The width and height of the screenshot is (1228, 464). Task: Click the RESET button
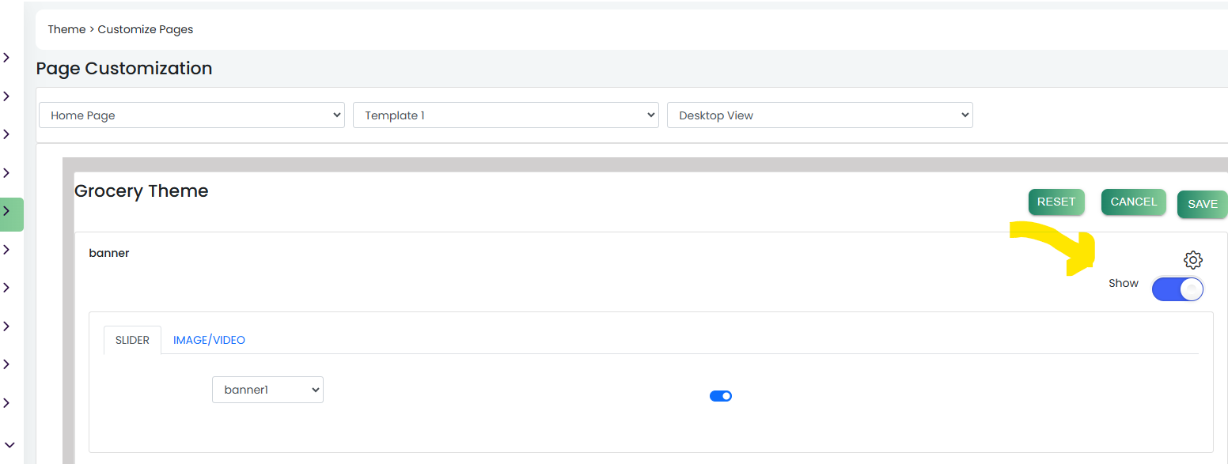(x=1056, y=202)
